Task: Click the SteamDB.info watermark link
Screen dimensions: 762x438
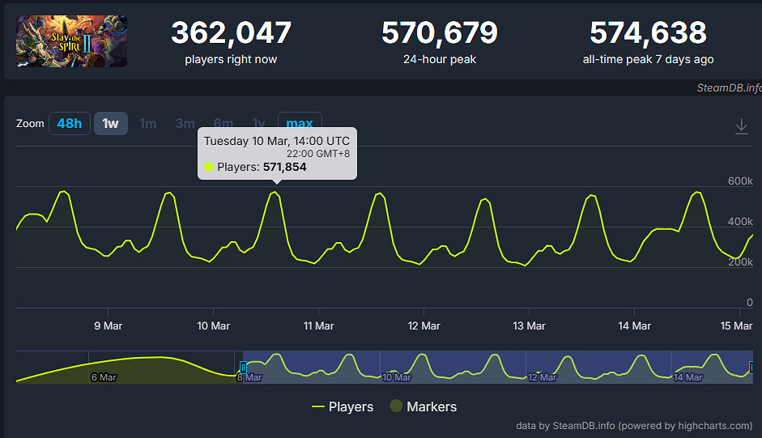Action: [x=729, y=87]
